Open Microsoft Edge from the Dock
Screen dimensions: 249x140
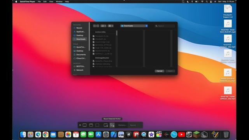(38, 135)
